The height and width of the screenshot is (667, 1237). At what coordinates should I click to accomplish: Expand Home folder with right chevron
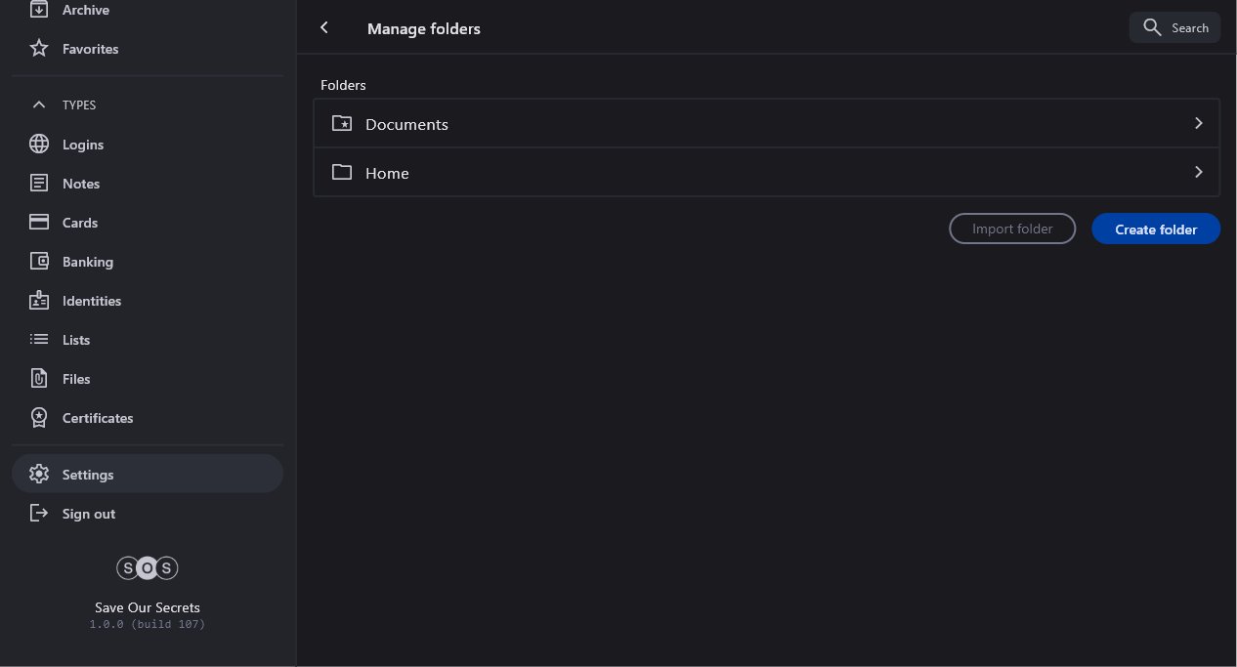(x=1198, y=173)
